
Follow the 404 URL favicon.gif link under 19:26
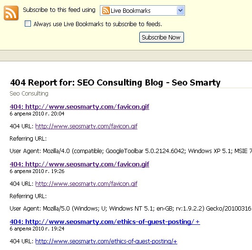(x=87, y=184)
